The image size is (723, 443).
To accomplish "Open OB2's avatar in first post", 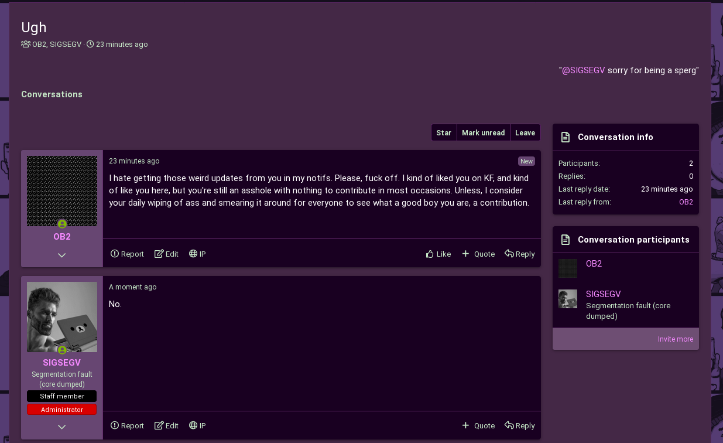I will pyautogui.click(x=62, y=190).
